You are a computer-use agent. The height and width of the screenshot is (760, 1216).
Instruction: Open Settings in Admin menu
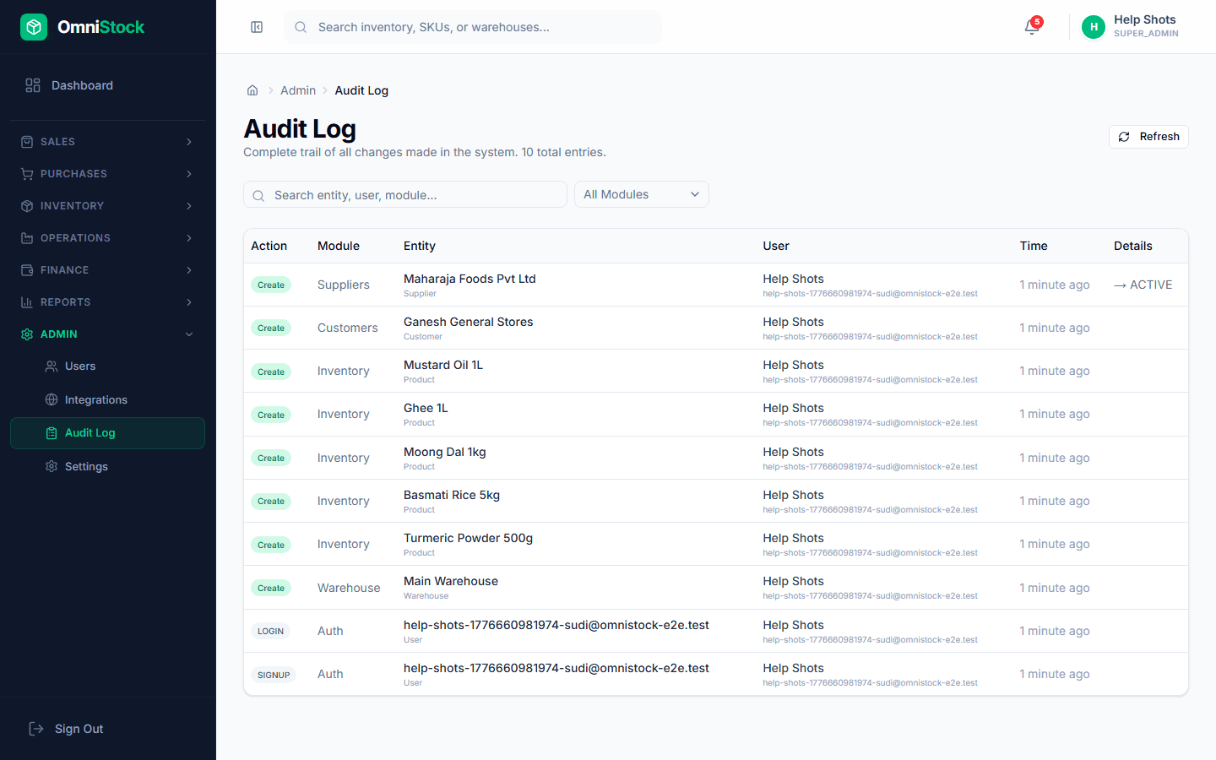click(108, 466)
